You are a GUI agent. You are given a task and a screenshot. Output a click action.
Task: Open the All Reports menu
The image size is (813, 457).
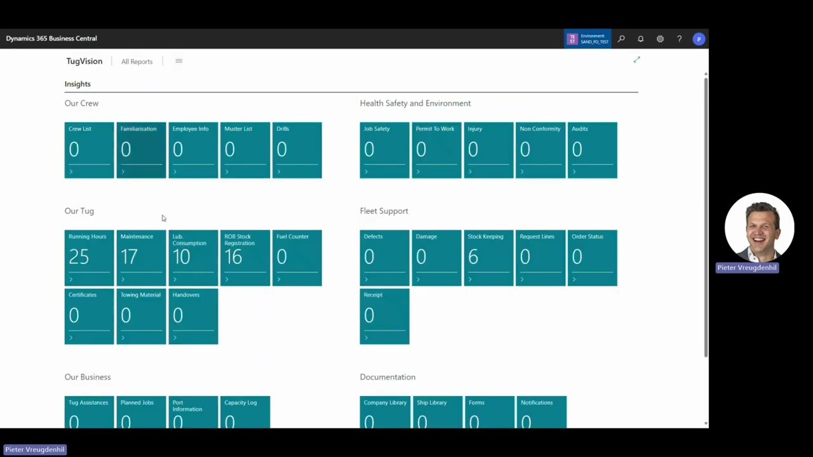tap(137, 62)
